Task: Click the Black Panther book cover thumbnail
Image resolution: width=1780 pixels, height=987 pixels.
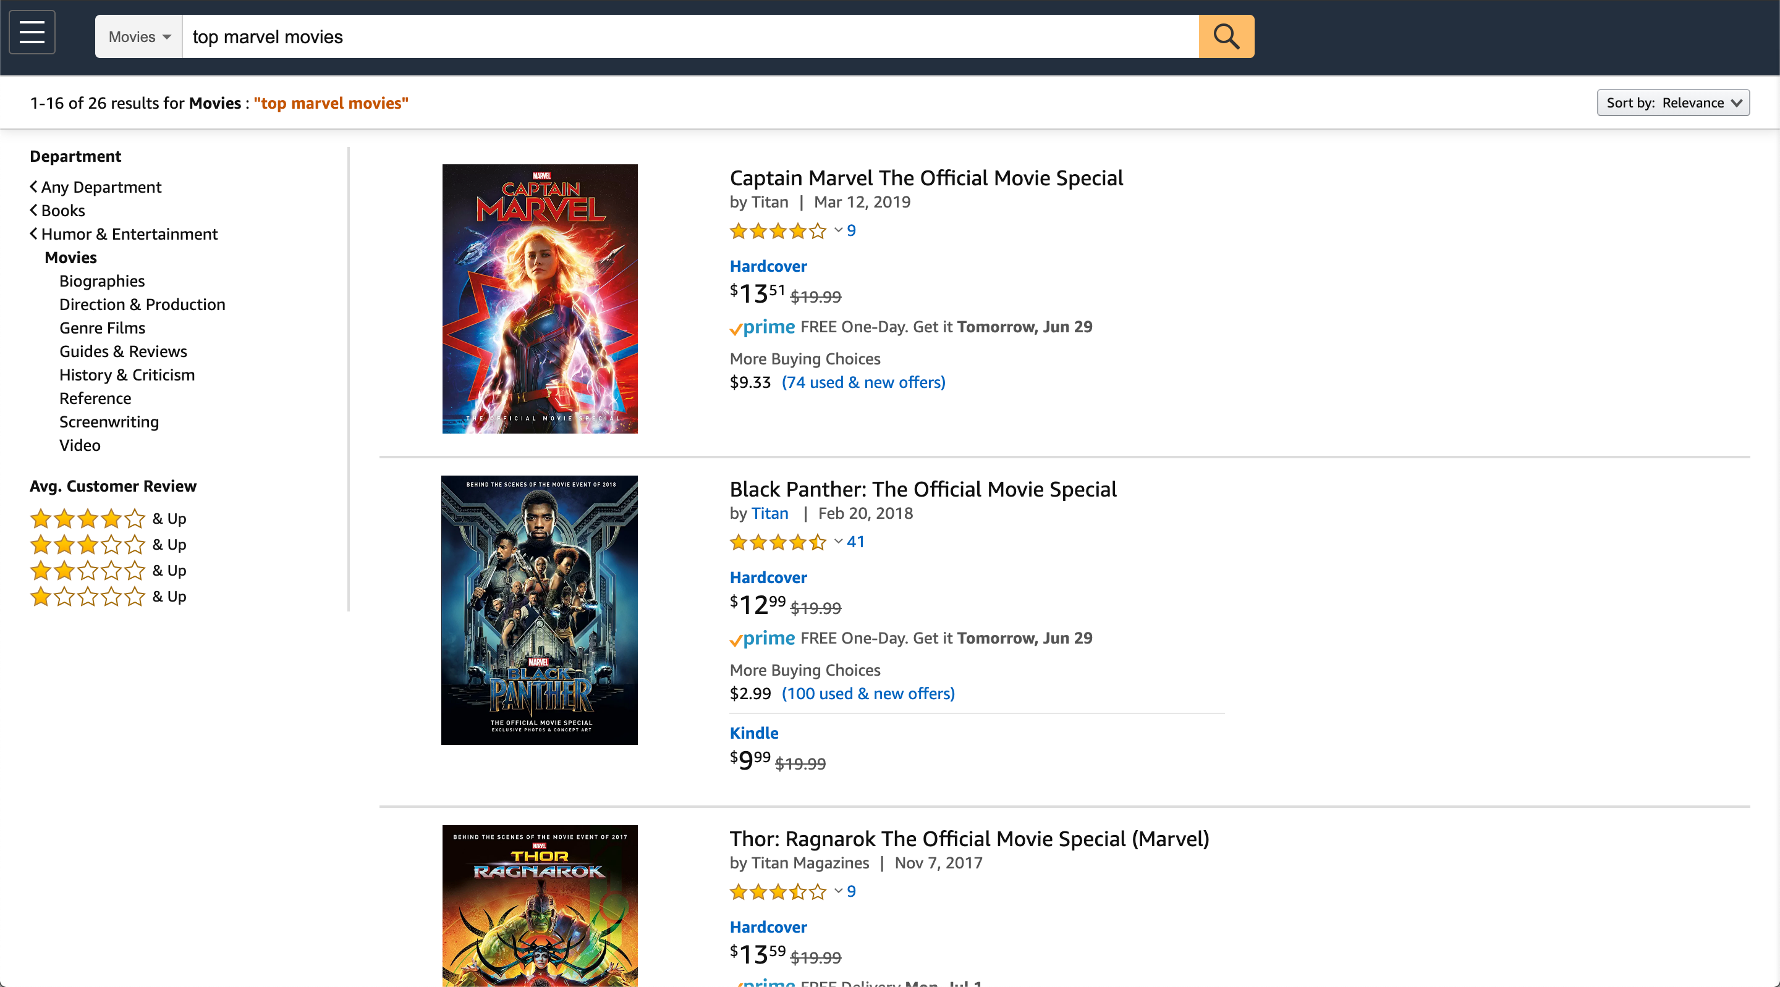Action: click(540, 610)
